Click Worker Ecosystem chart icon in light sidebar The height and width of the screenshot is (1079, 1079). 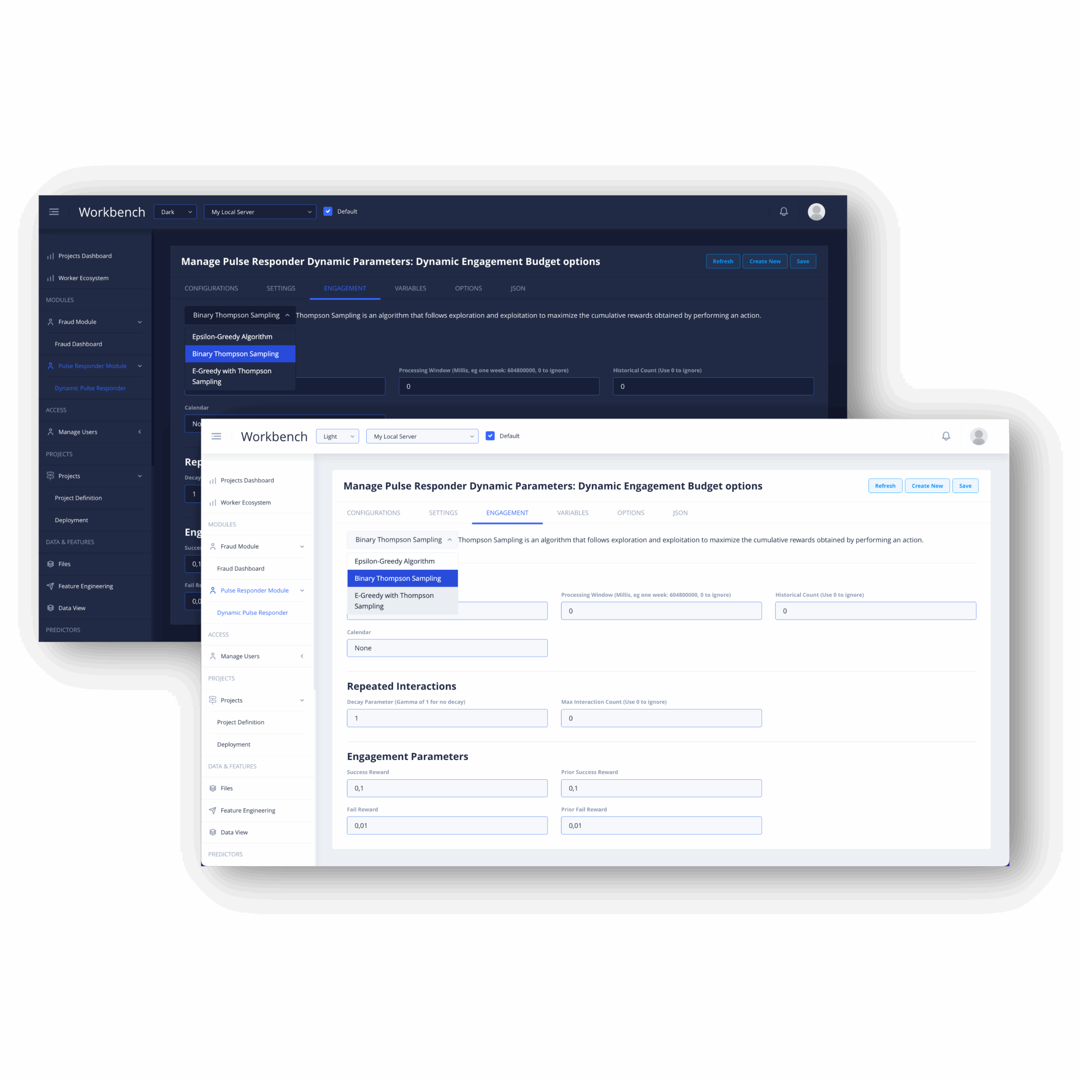(x=213, y=503)
